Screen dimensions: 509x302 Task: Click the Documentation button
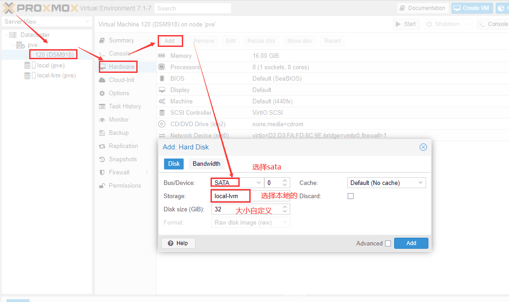point(423,8)
